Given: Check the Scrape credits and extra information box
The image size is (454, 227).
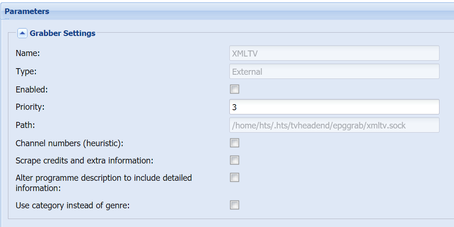Looking at the screenshot, I should tap(234, 160).
